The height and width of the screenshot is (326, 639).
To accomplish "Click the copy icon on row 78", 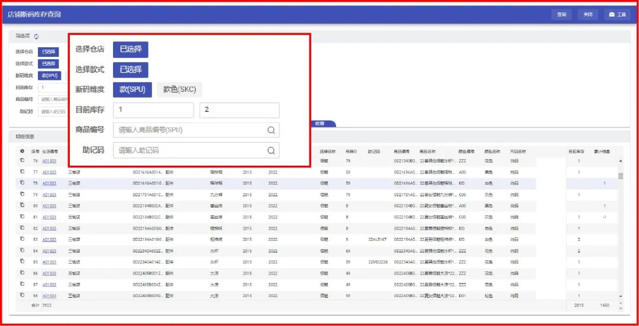I will pyautogui.click(x=22, y=183).
